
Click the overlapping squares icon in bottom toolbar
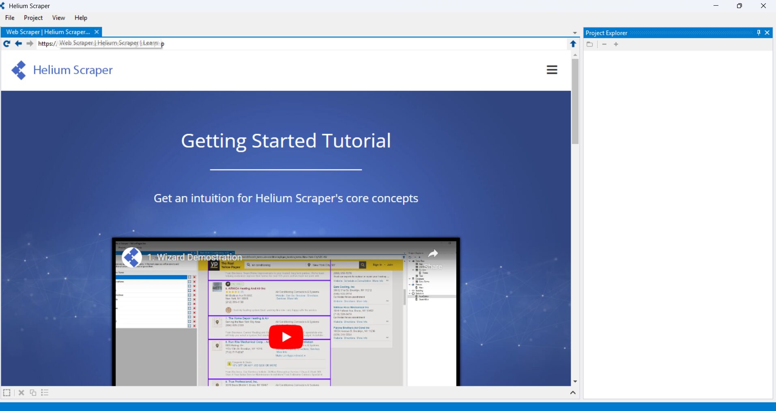pos(33,392)
